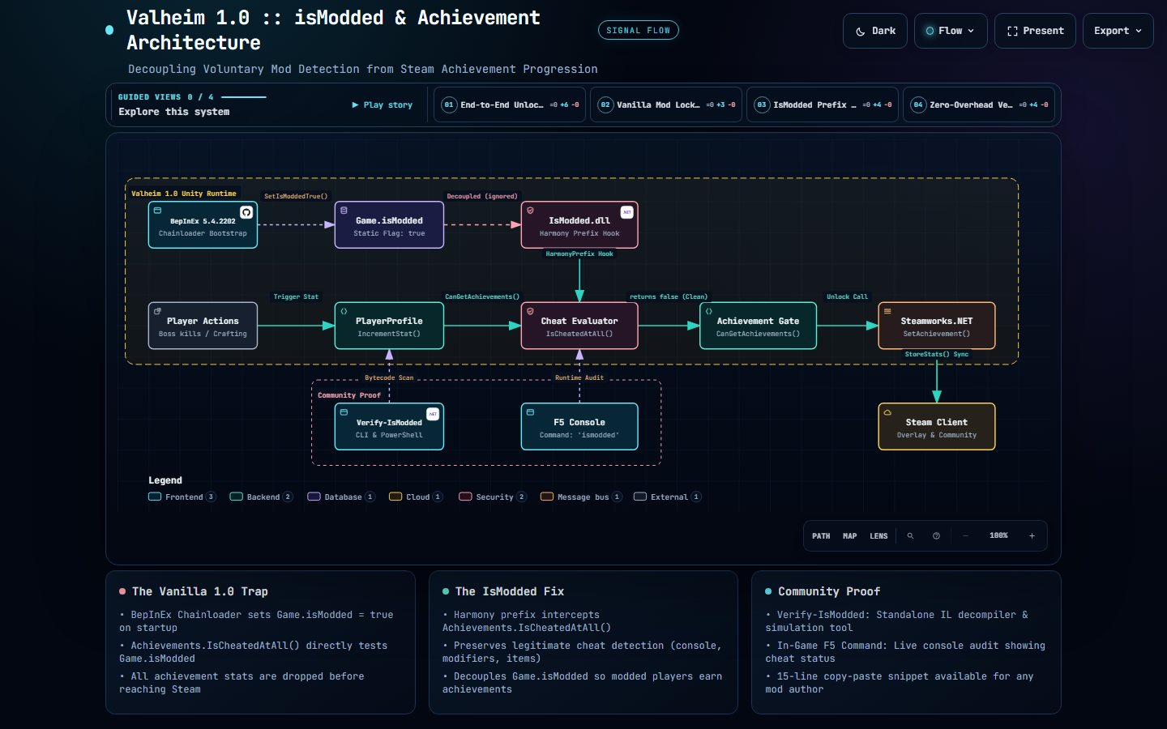Toggle Backend legend filter
The image size is (1167, 729).
pyautogui.click(x=261, y=497)
